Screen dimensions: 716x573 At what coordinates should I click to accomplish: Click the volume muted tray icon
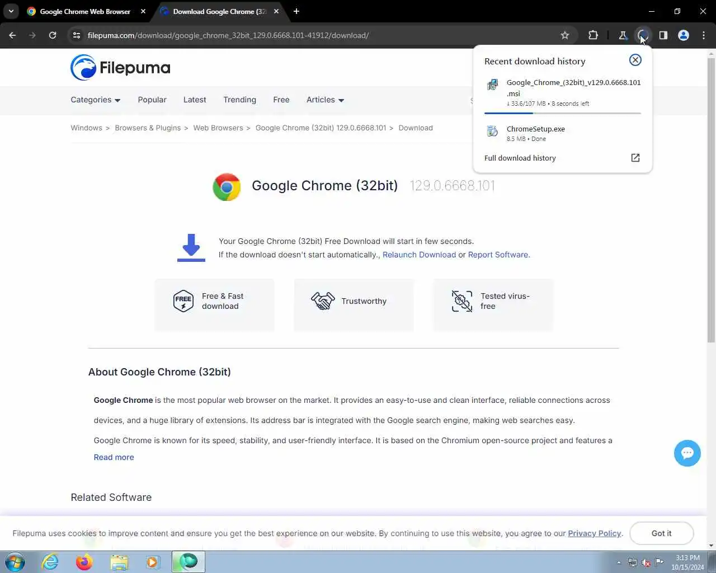pyautogui.click(x=646, y=562)
